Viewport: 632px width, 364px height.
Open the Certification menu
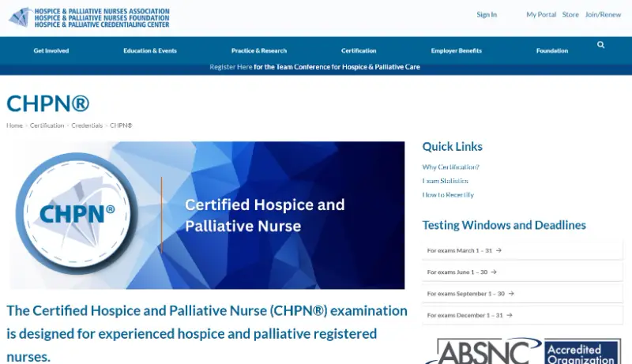(x=359, y=51)
